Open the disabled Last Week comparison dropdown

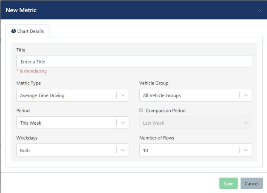tap(195, 123)
